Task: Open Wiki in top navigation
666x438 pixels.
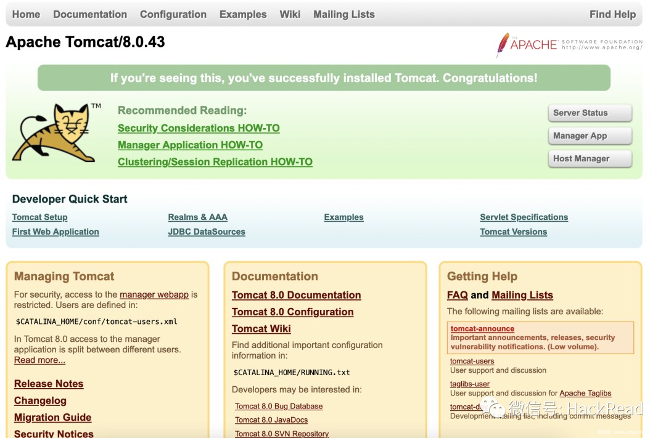Action: pyautogui.click(x=290, y=14)
